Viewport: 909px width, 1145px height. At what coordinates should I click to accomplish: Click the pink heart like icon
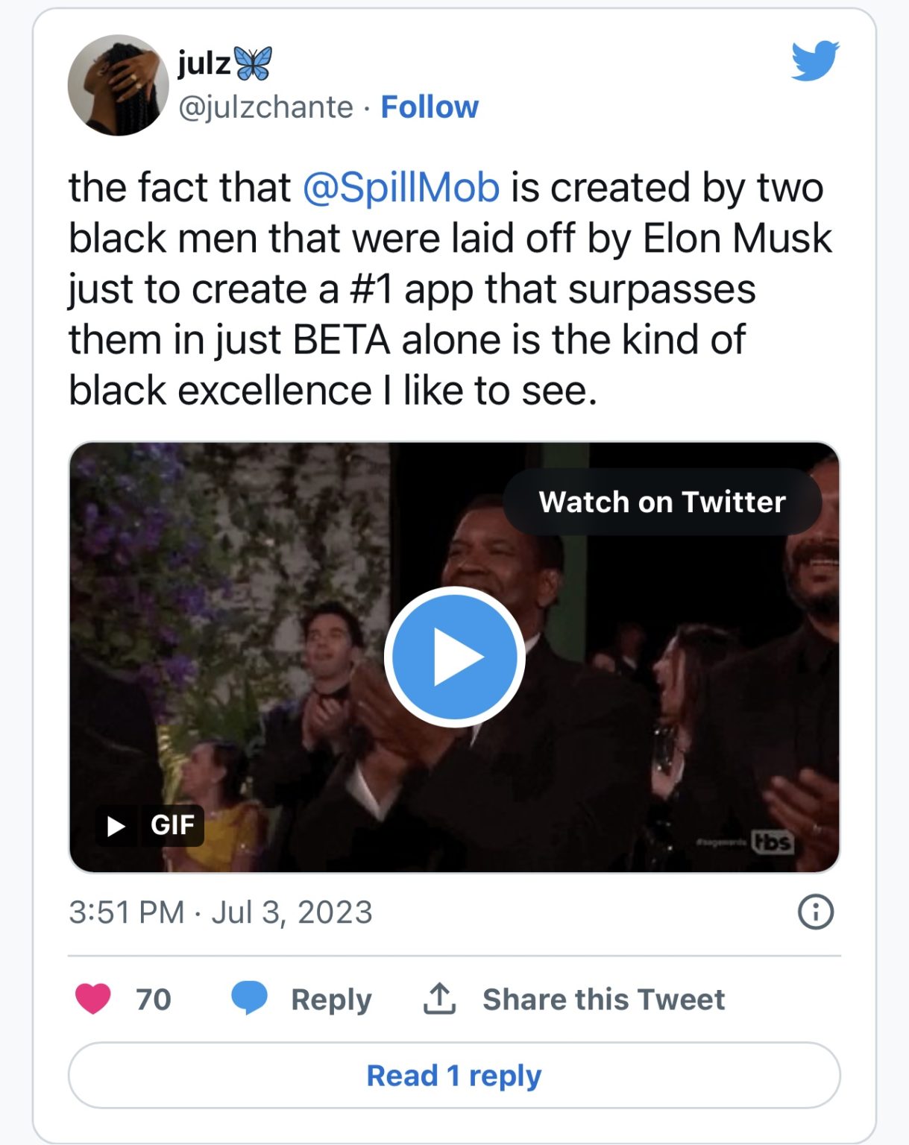[x=93, y=999]
